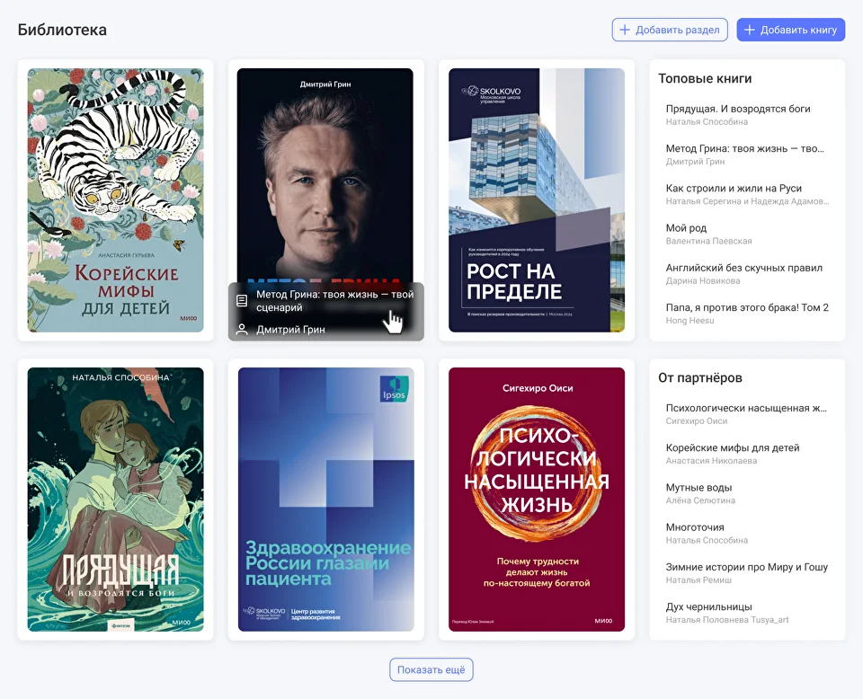Screen dimensions: 863x699
Task: Click the author person icon in tooltip
Action: 241,330
